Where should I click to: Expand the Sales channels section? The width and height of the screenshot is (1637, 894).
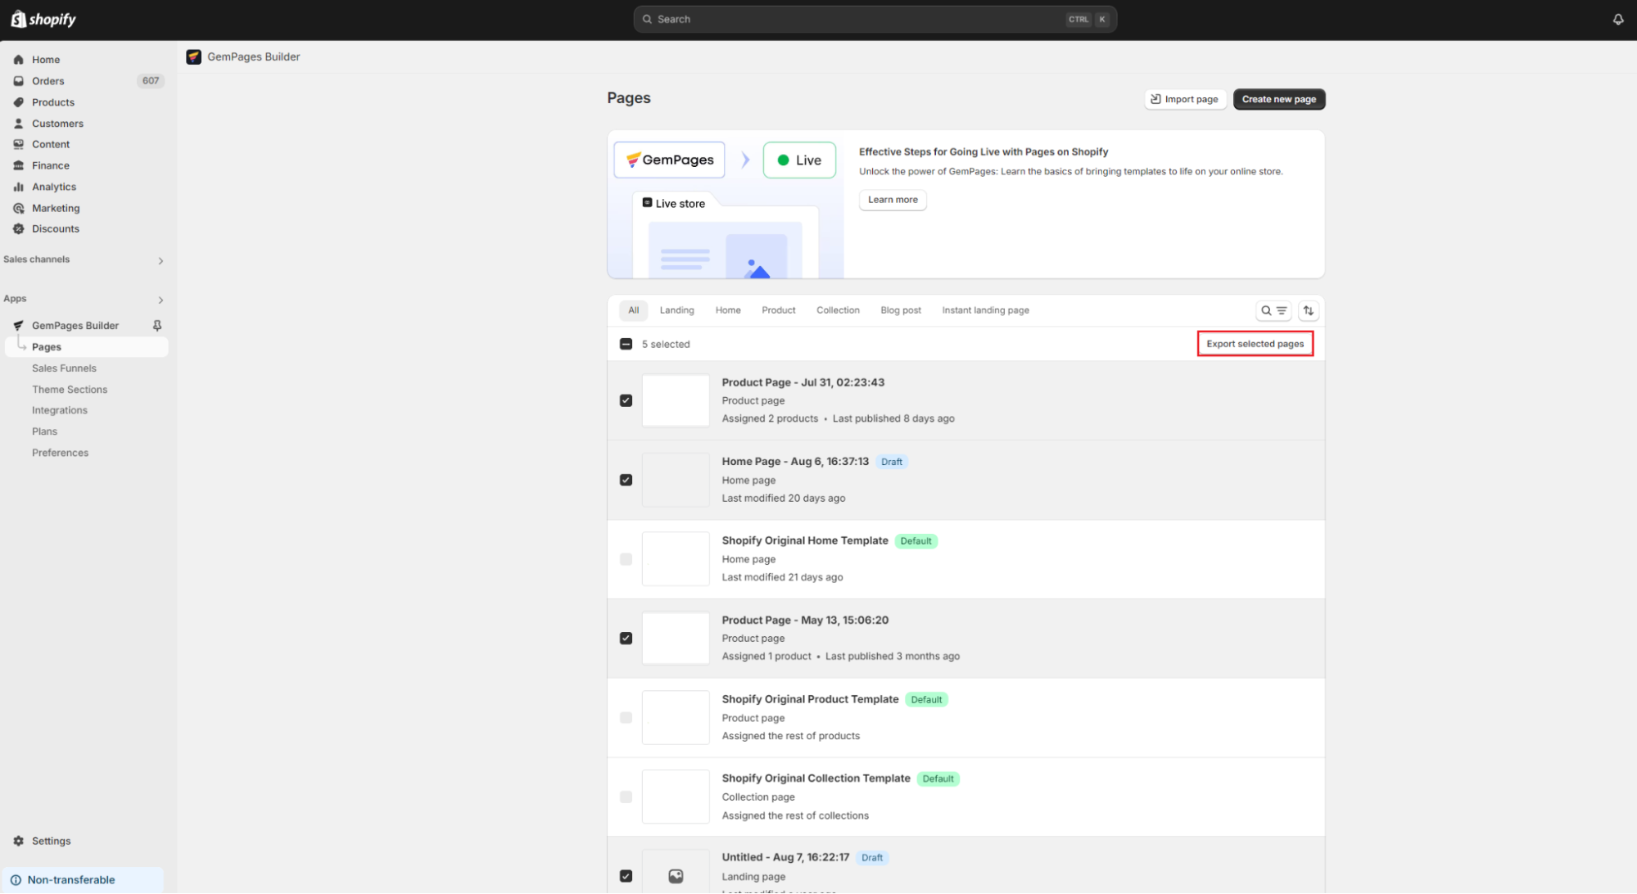(161, 260)
